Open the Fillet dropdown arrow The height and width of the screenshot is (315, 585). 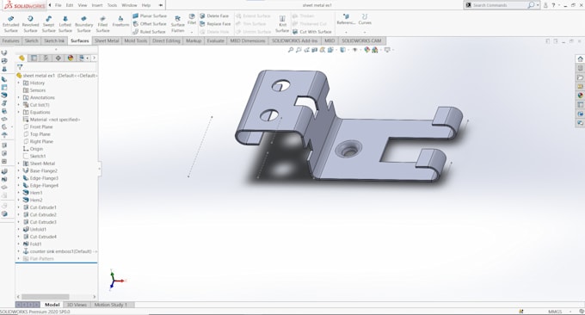192,32
